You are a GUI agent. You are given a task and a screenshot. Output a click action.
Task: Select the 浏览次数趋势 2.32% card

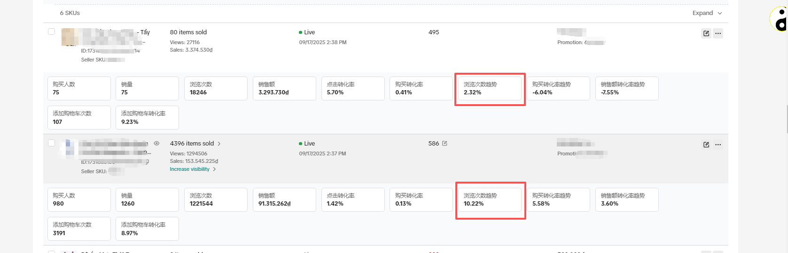[490, 89]
